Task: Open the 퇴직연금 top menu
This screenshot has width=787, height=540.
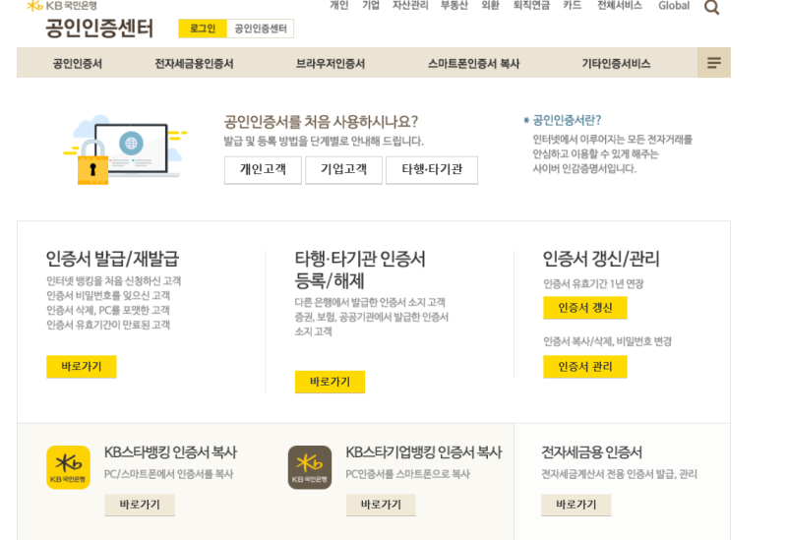Action: [x=531, y=6]
